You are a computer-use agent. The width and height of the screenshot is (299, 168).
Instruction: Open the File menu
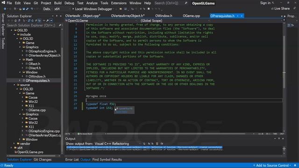[9, 3]
